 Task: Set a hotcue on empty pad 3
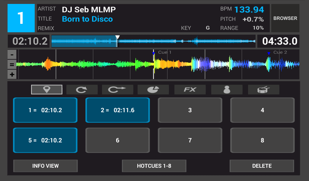[x=190, y=110]
